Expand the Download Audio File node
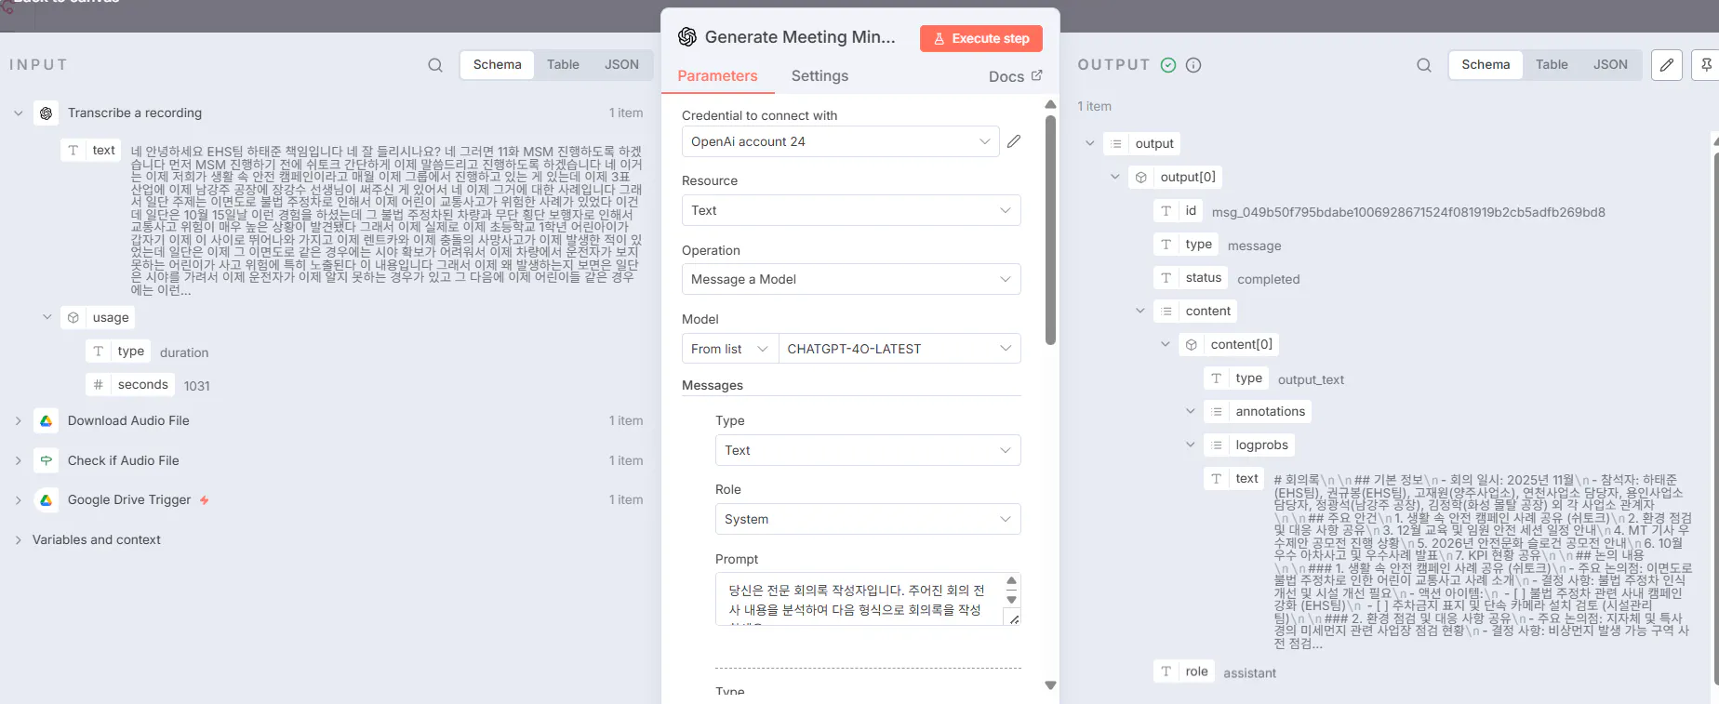The height and width of the screenshot is (704, 1719). [x=19, y=421]
